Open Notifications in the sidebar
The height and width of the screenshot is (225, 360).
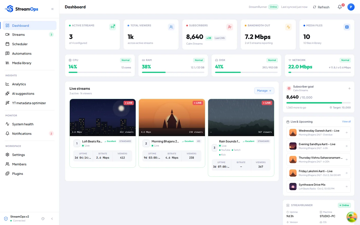click(29, 133)
